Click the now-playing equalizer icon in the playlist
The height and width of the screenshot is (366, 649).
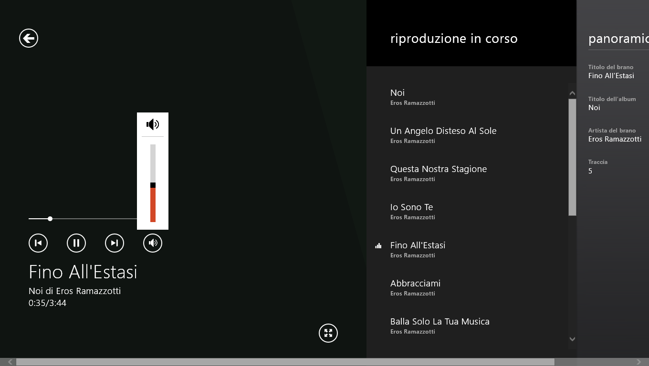pyautogui.click(x=378, y=246)
